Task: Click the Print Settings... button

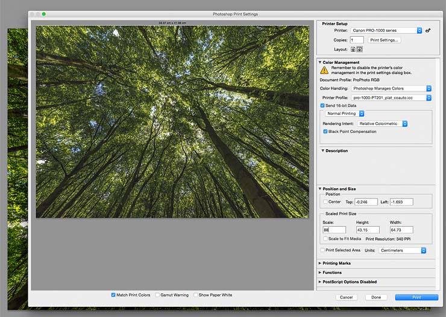Action: click(384, 40)
